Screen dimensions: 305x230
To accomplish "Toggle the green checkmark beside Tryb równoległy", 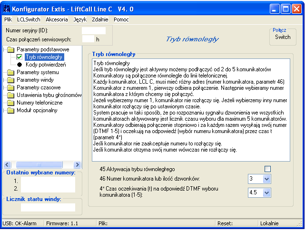I will (x=20, y=57).
